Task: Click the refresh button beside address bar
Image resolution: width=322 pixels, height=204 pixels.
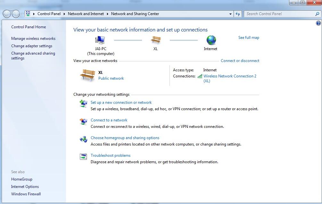Action: click(x=238, y=14)
